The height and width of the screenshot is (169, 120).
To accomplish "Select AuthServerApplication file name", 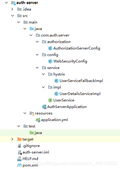I will [67, 107].
